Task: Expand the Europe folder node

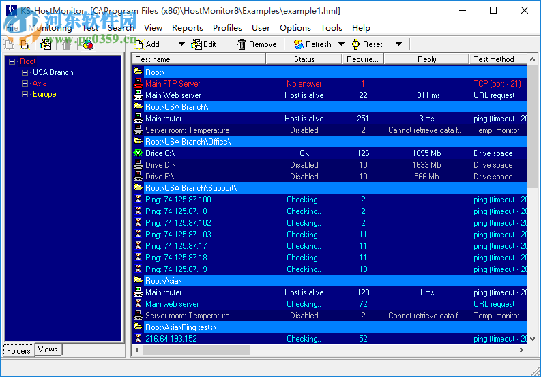Action: (25, 94)
